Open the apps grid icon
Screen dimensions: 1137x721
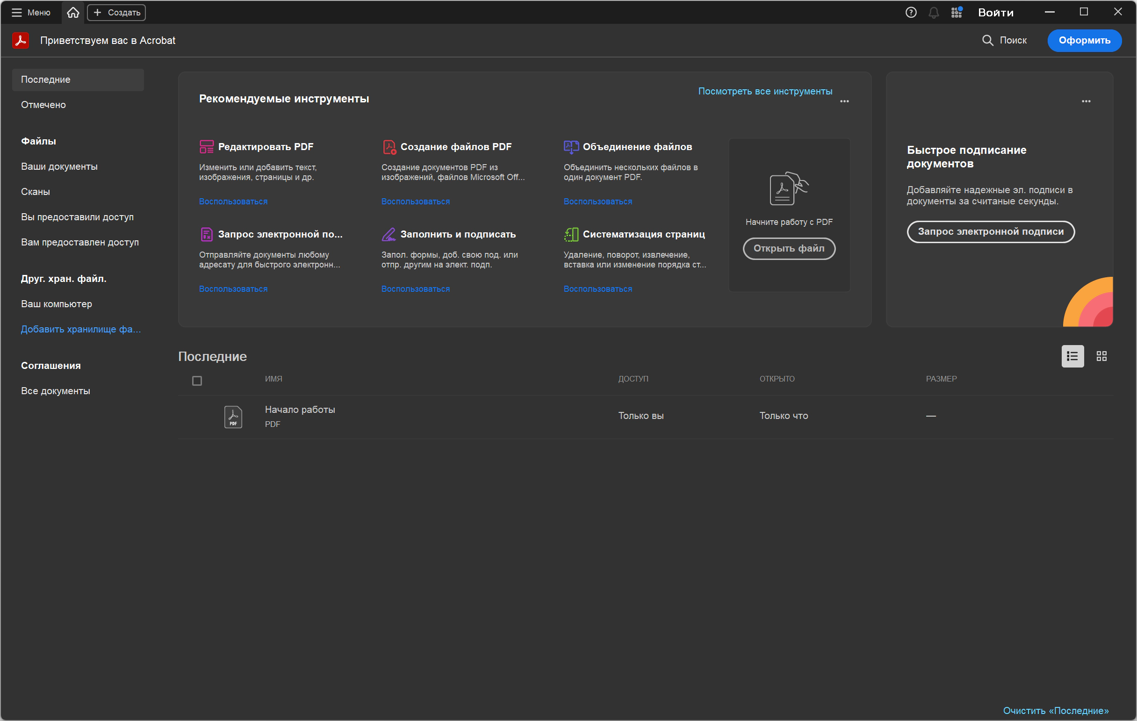coord(956,12)
